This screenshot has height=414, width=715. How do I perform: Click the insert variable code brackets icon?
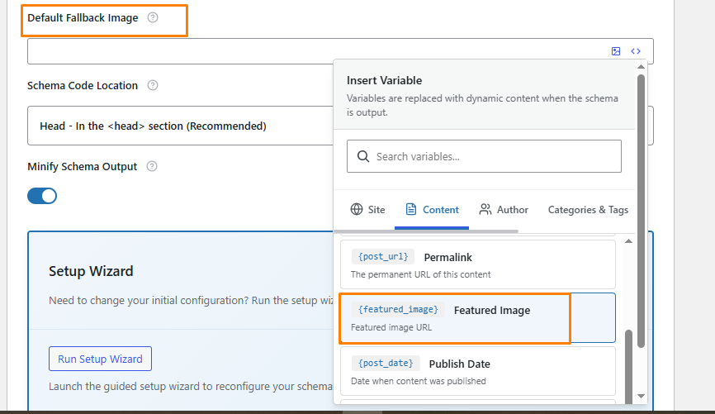coord(636,51)
